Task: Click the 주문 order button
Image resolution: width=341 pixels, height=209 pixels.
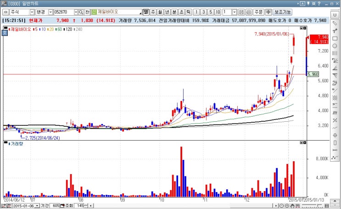Action: [258, 12]
